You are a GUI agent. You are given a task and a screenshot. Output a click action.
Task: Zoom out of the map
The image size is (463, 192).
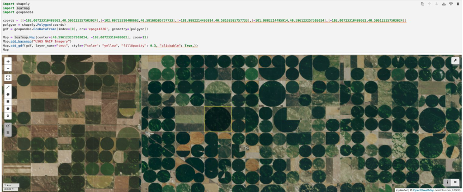[8, 68]
